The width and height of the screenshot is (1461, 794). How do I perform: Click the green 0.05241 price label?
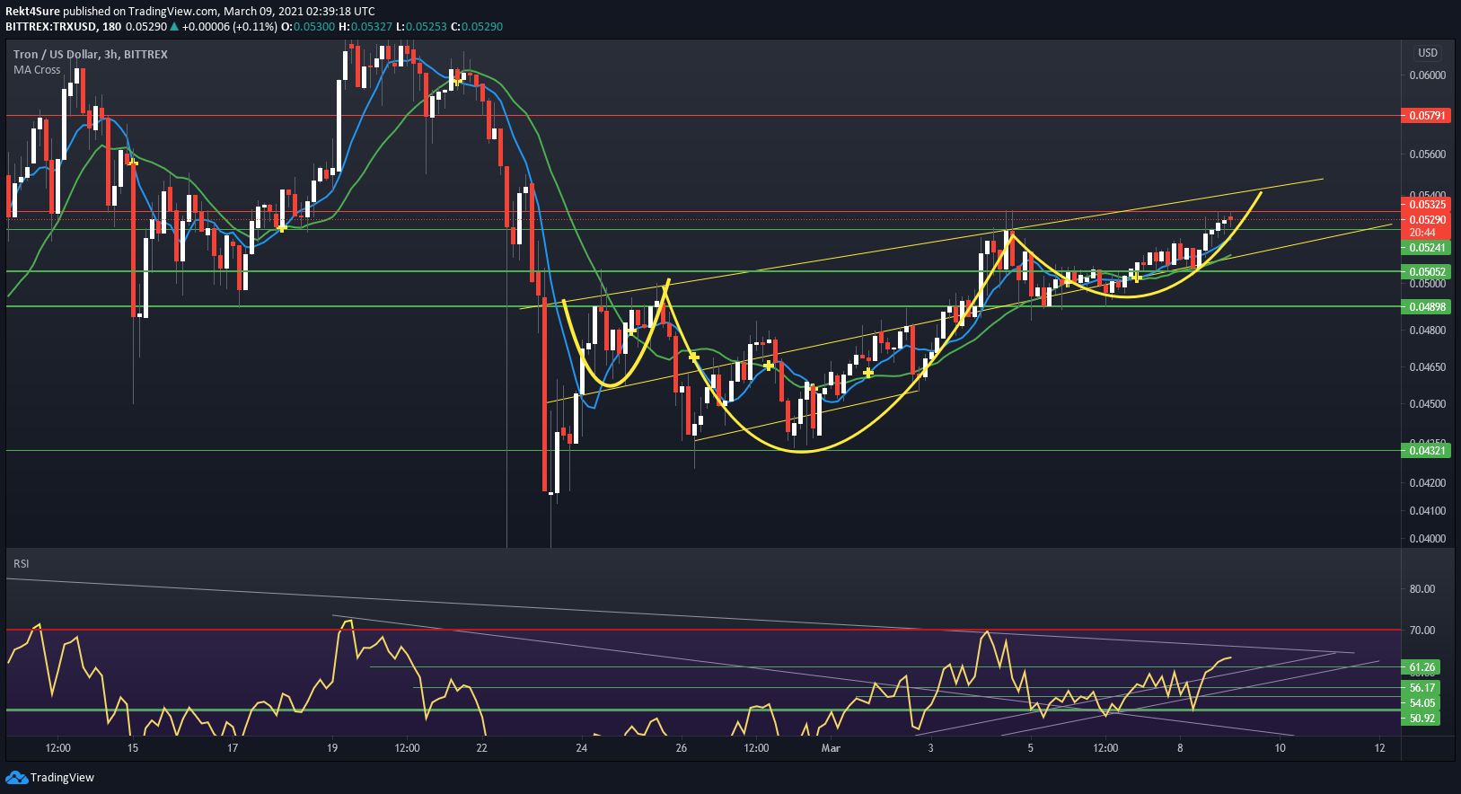(1426, 247)
